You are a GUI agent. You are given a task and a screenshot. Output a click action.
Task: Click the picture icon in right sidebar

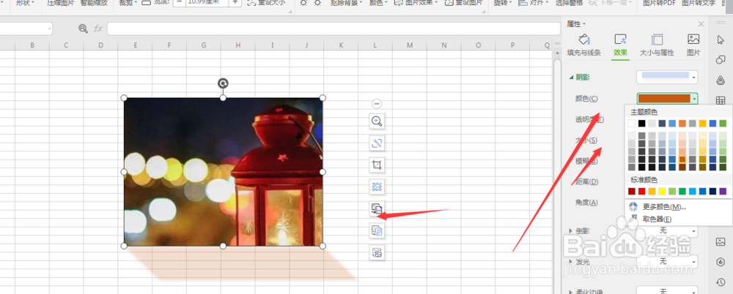pyautogui.click(x=721, y=242)
